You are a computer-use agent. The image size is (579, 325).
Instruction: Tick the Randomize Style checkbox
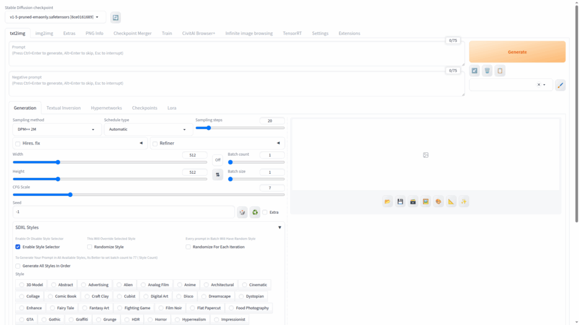(90, 247)
